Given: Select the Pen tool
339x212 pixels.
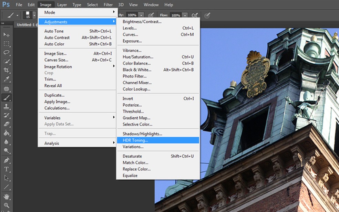Looking at the screenshot, I should click(6, 160).
